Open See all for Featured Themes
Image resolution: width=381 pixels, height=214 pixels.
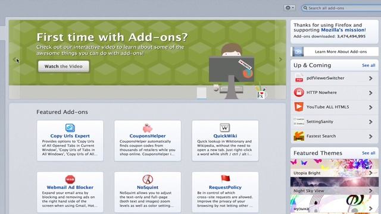pyautogui.click(x=368, y=153)
